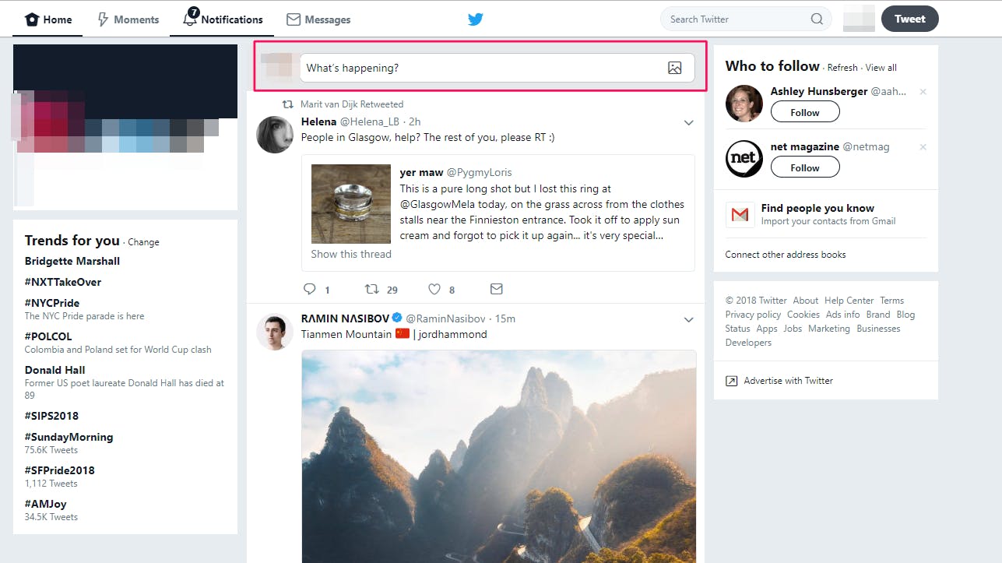The height and width of the screenshot is (563, 1002).
Task: Retweet Helena's tweet with 29 retweets
Action: [372, 289]
